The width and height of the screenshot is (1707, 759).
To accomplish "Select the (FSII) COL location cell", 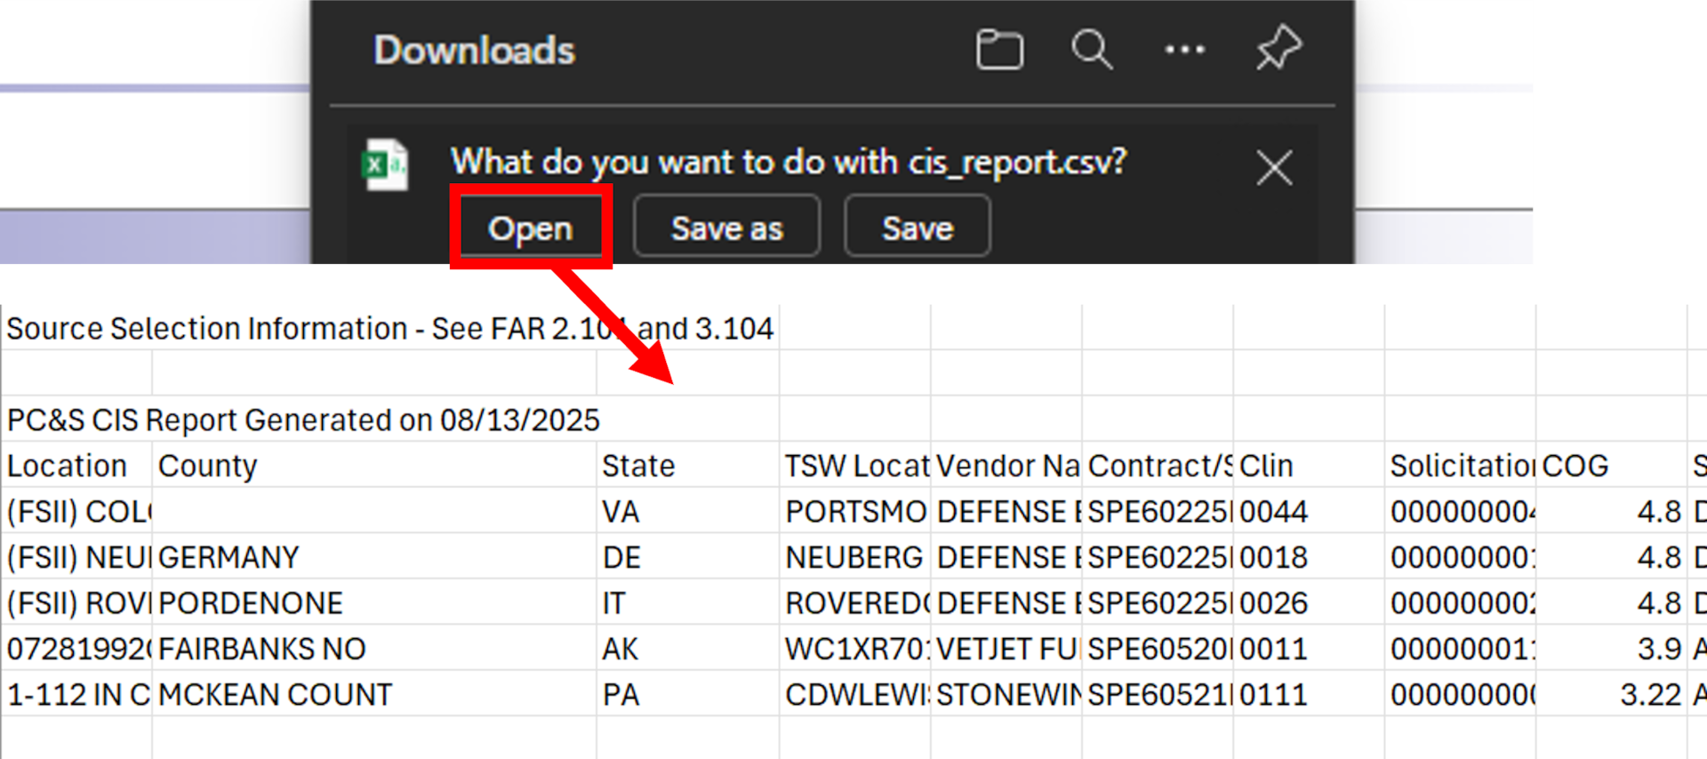I will (x=77, y=511).
